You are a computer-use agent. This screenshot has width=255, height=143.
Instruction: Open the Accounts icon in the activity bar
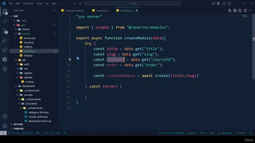[x=5, y=116]
